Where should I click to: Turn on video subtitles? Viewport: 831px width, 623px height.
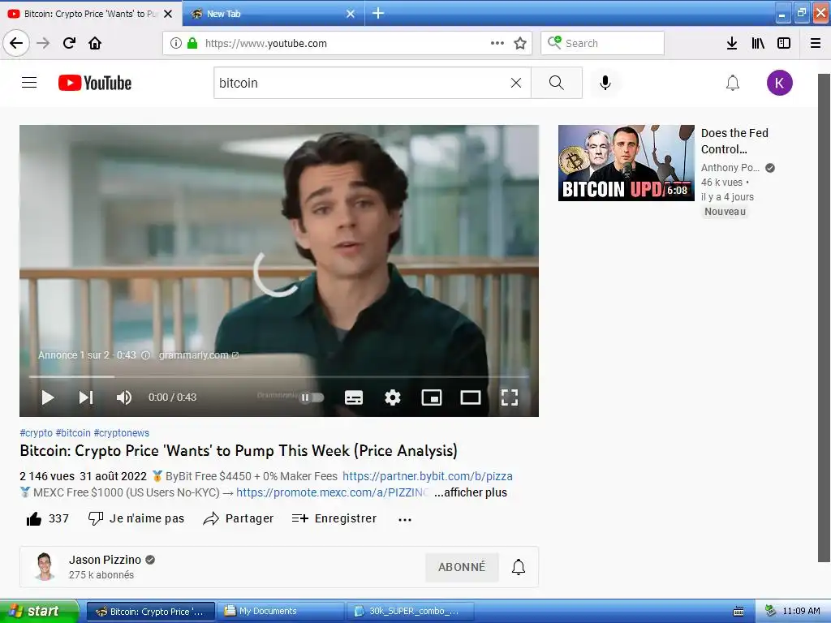click(354, 397)
